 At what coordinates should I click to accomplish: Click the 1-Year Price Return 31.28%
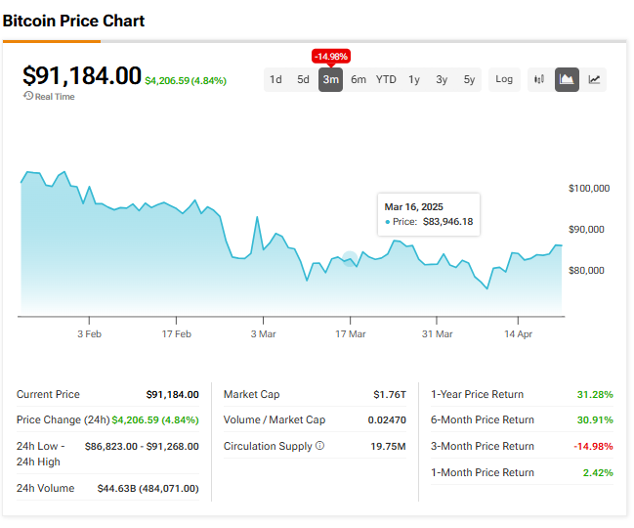[595, 394]
